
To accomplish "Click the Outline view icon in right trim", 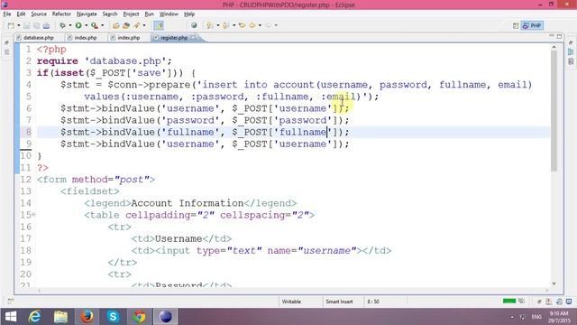I will point(571,52).
